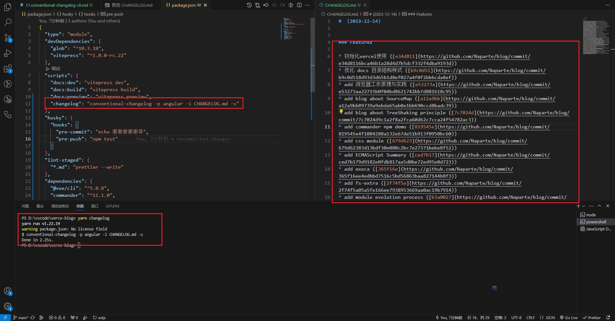615x321 pixels.
Task: Click pre-push breadcrumb item
Action: (112, 14)
